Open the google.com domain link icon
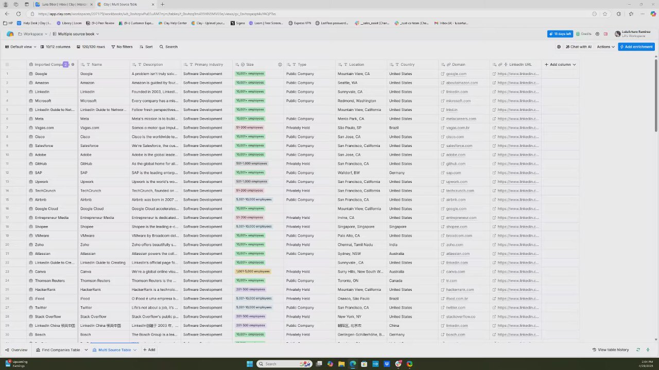The width and height of the screenshot is (659, 370). point(443,74)
